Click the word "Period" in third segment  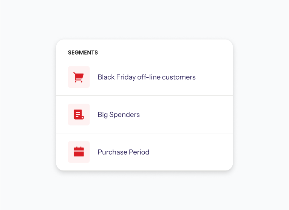[139, 152]
